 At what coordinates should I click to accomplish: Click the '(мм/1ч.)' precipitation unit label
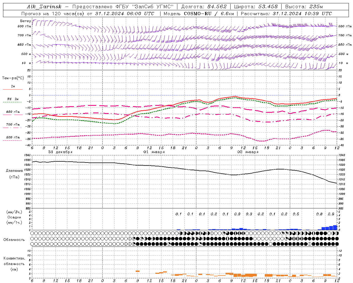14,222
